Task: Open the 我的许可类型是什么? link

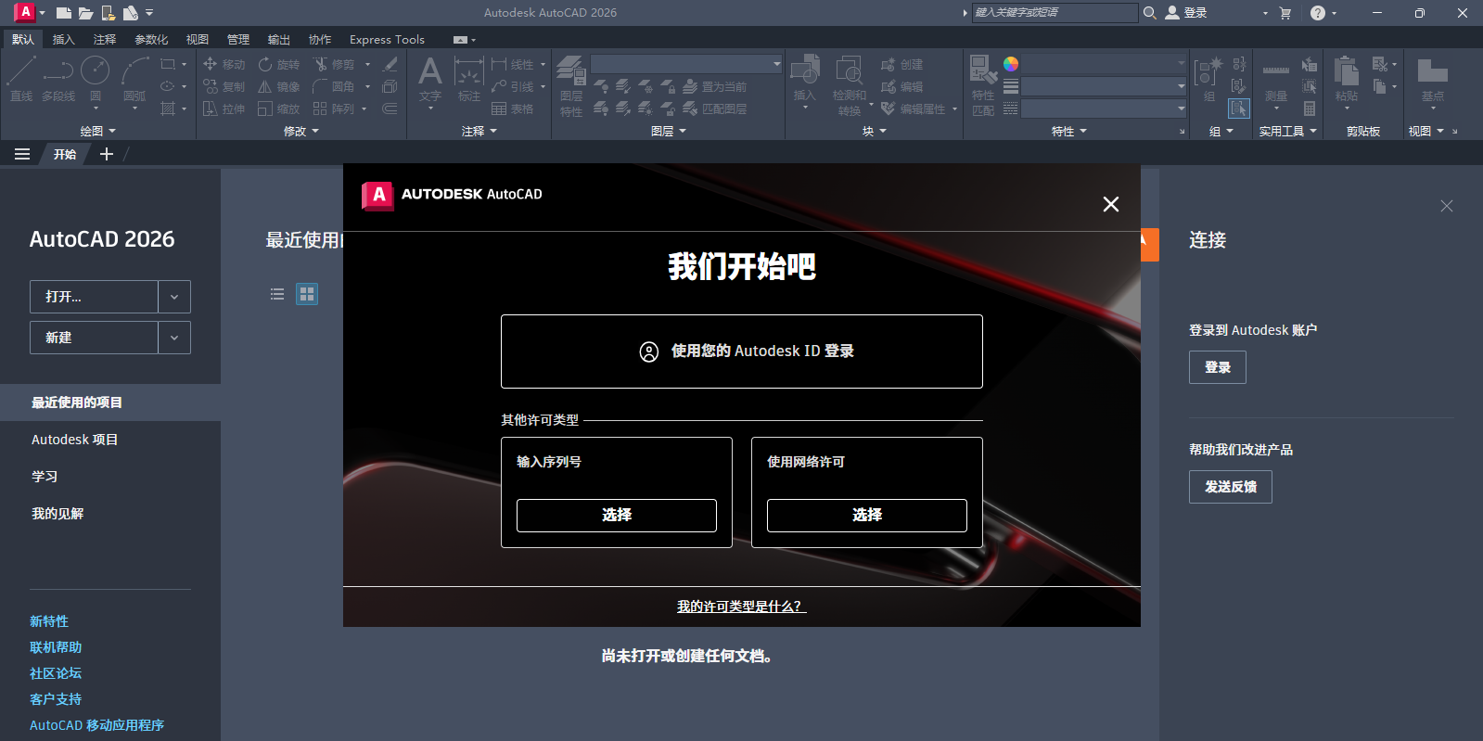Action: coord(741,607)
